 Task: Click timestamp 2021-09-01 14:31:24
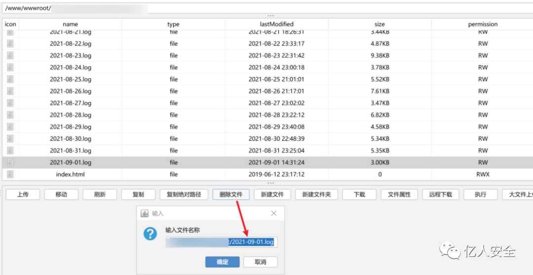276,162
